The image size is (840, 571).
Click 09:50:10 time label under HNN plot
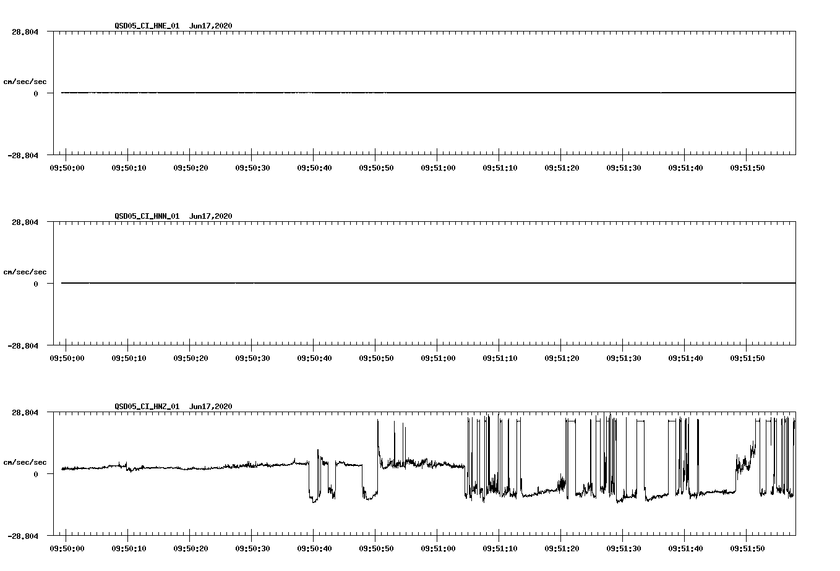point(129,358)
